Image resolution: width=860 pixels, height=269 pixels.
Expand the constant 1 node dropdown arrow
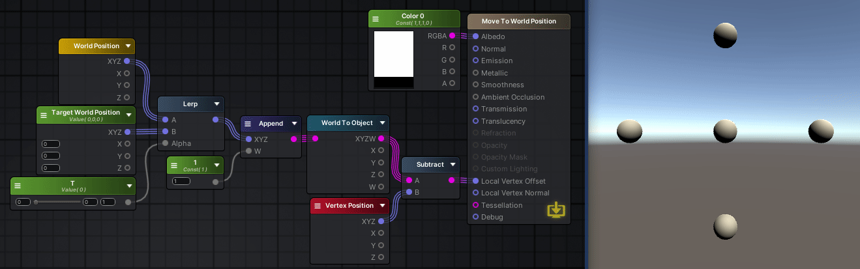click(218, 164)
